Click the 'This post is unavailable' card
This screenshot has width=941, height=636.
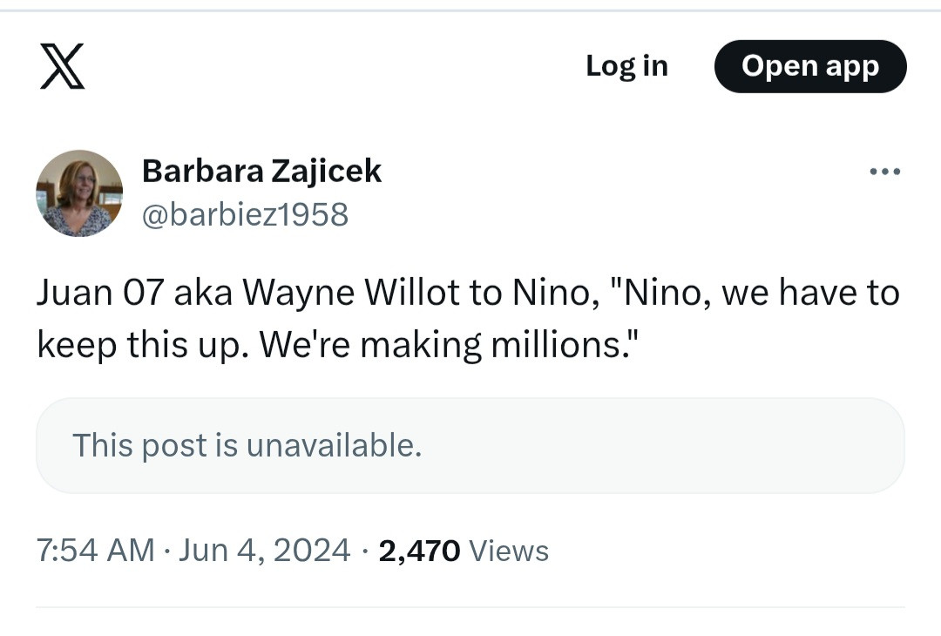470,446
